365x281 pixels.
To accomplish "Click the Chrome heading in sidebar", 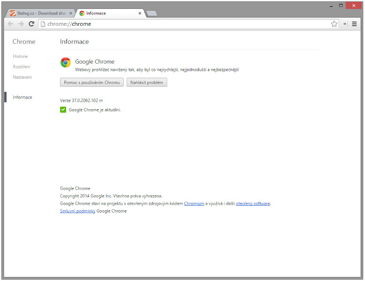I will (x=24, y=42).
